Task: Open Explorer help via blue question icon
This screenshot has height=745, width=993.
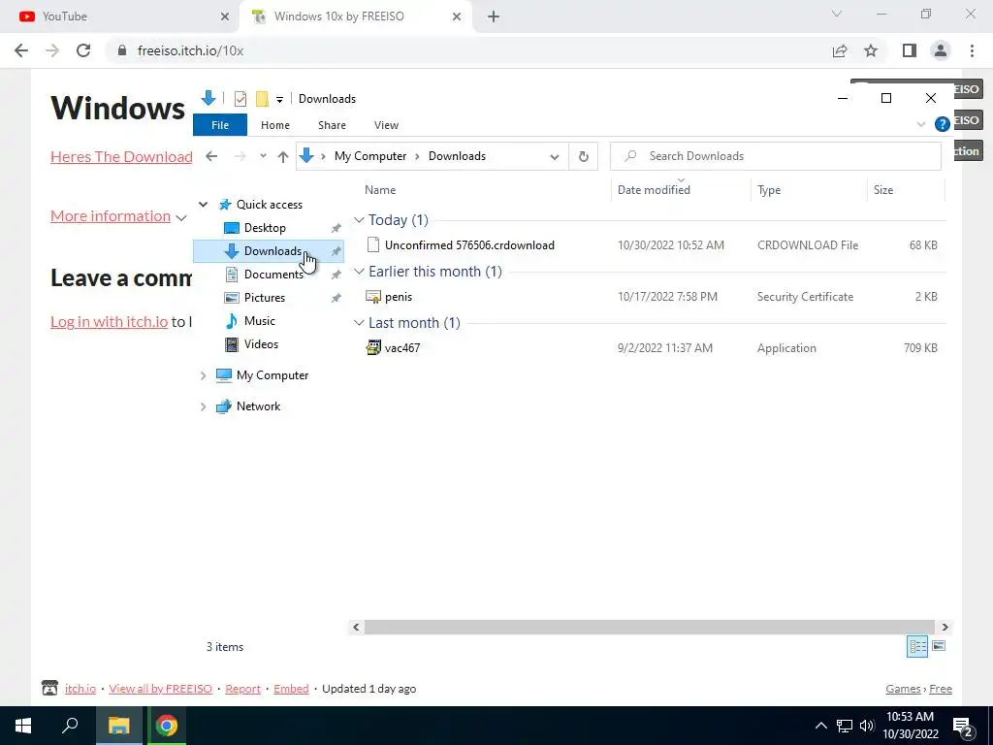Action: (x=942, y=124)
